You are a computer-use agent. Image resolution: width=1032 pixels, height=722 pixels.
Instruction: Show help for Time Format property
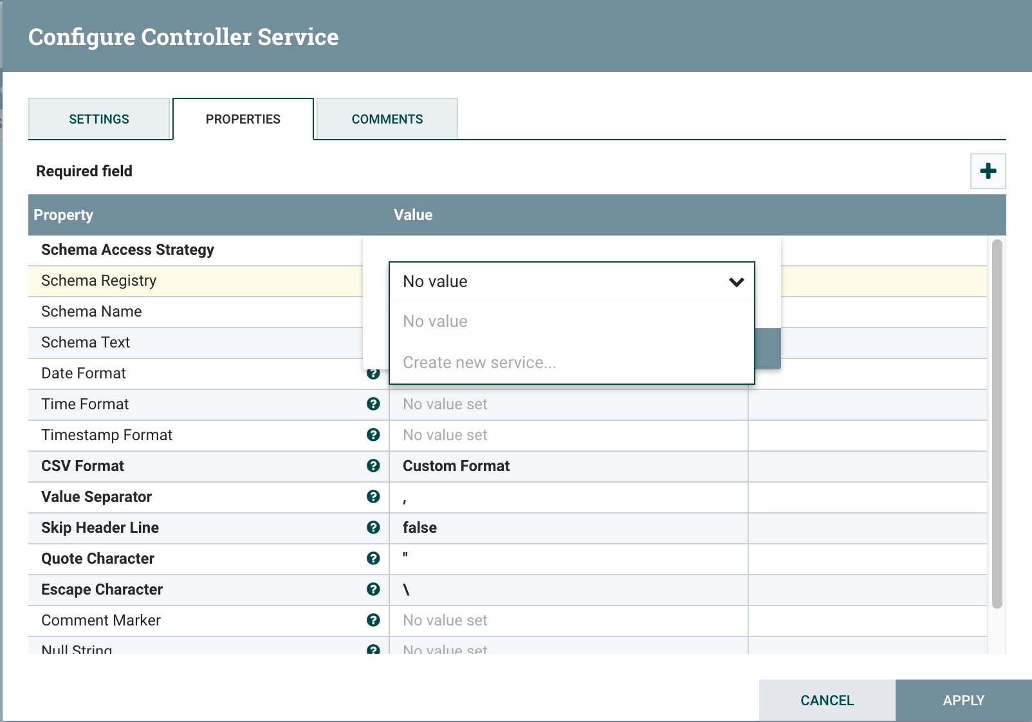click(x=373, y=403)
